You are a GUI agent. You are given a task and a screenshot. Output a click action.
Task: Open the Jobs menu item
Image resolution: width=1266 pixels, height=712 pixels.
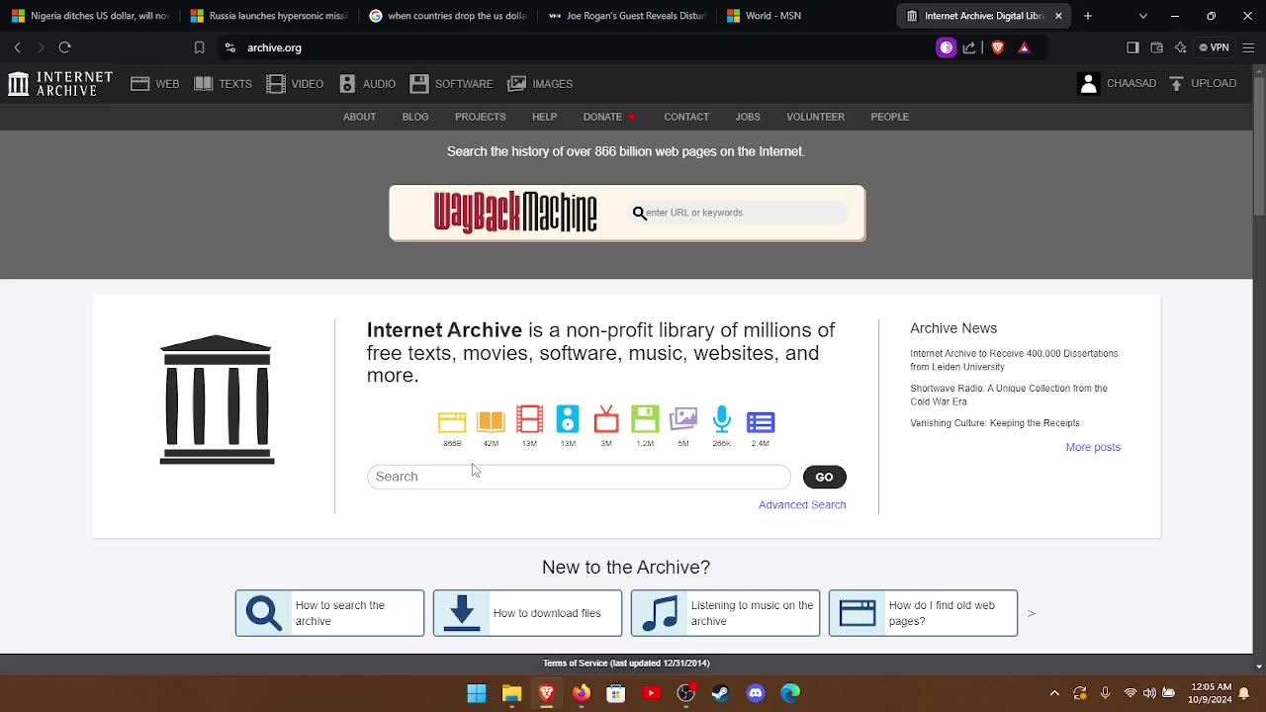coord(748,117)
